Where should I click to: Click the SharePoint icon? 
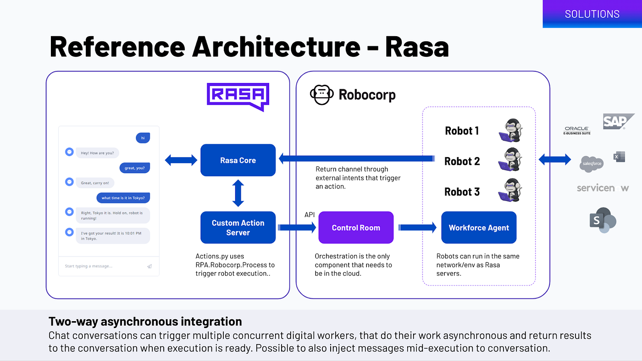click(x=602, y=220)
